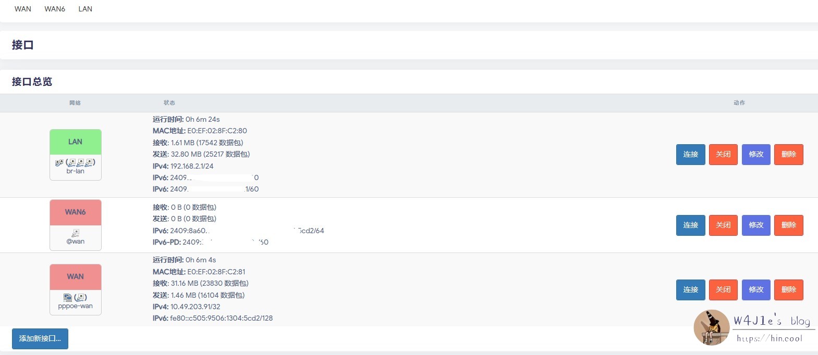Click 修改 to edit LAN interface
The width and height of the screenshot is (818, 355).
click(x=756, y=155)
